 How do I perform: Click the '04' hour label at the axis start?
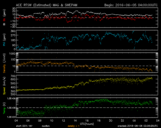point(16,120)
